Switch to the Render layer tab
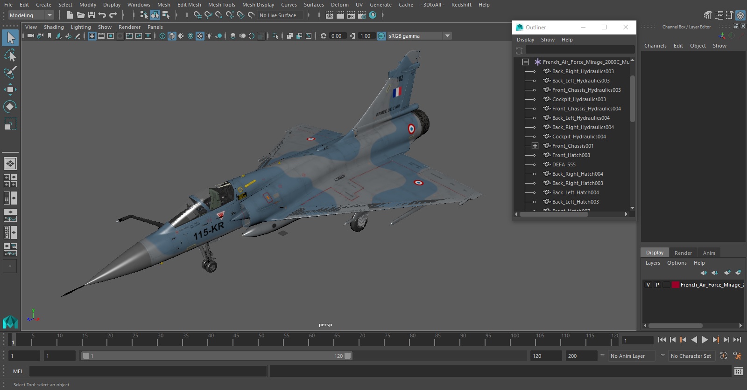Image resolution: width=747 pixels, height=390 pixels. click(x=683, y=253)
